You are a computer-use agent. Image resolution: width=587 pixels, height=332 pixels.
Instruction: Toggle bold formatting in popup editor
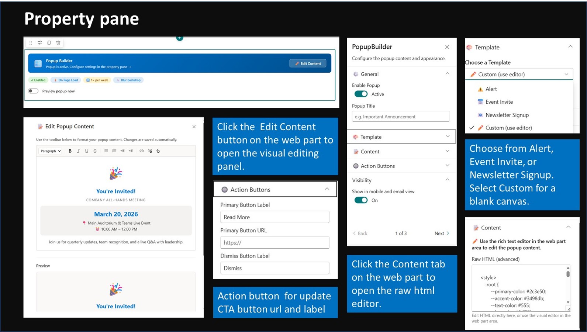point(70,151)
